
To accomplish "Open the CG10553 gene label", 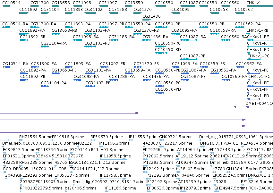I will click(219, 9).
